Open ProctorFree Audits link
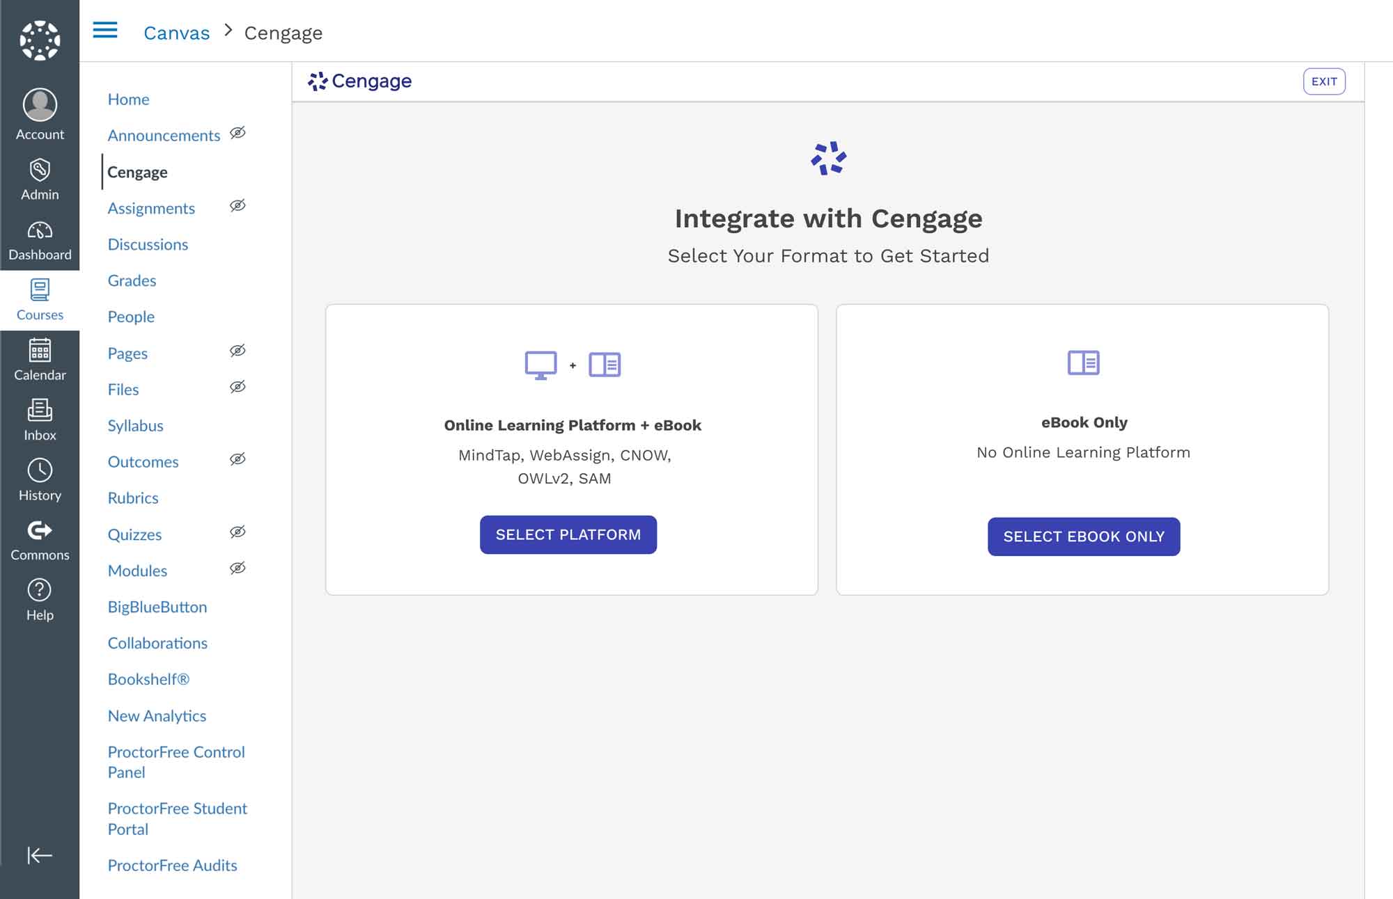1393x899 pixels. 172,866
